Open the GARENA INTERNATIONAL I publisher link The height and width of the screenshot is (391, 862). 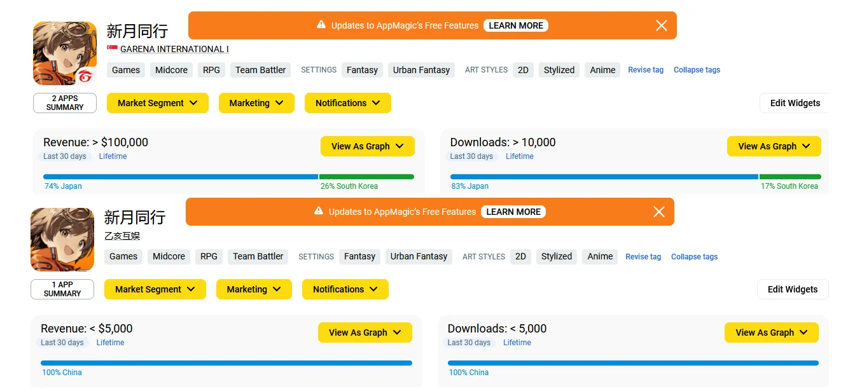(x=174, y=49)
